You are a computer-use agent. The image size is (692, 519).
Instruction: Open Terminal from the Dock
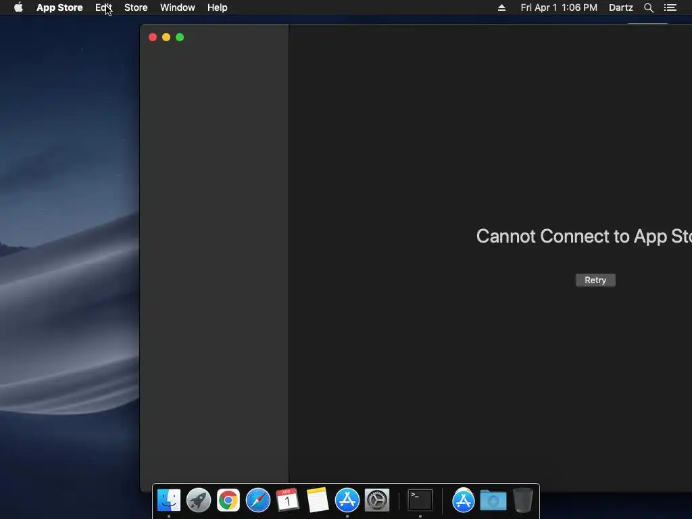[420, 500]
